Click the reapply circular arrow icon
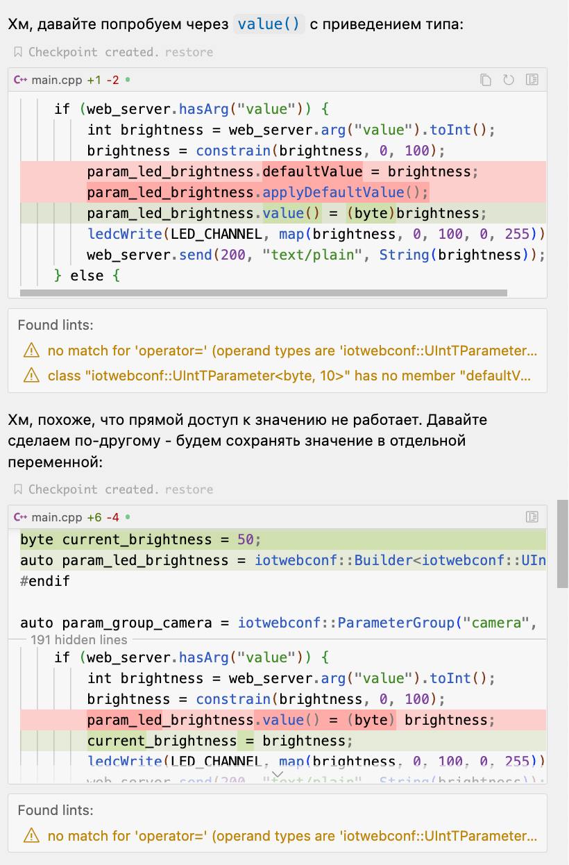569x865 pixels. click(x=509, y=80)
